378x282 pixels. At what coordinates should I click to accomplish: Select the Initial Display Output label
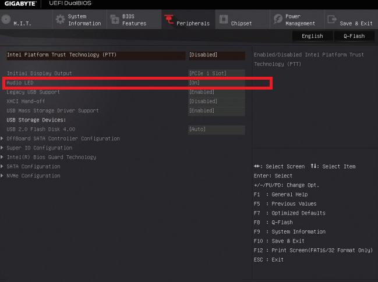tap(39, 73)
